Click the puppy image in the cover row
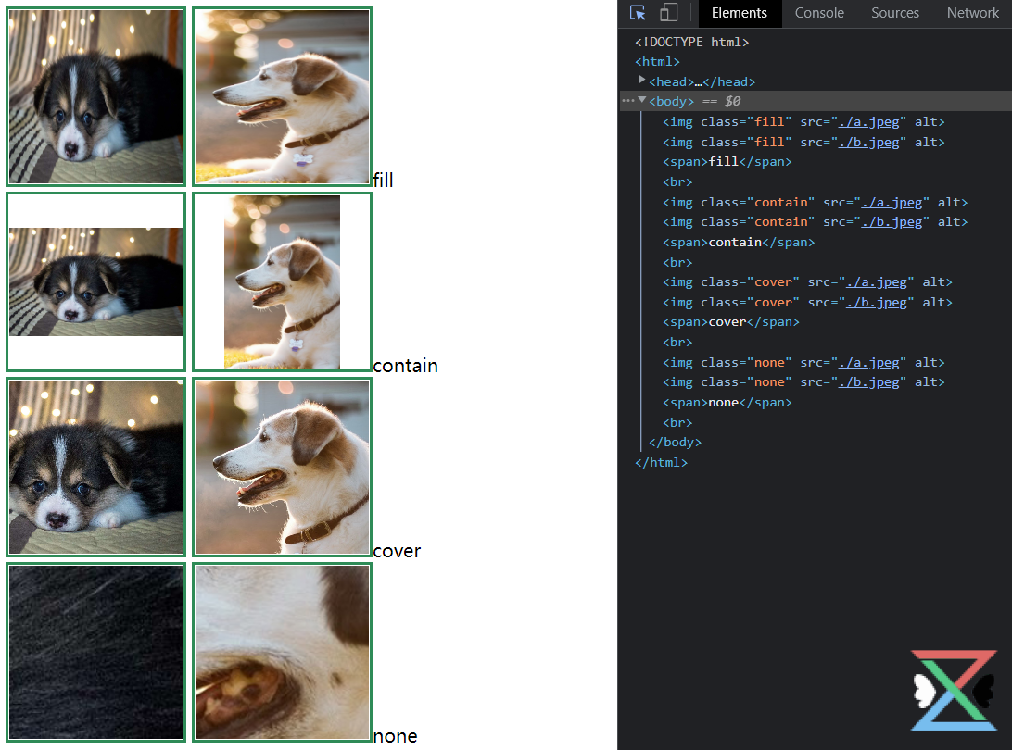Viewport: 1012px width, 750px height. click(x=96, y=467)
